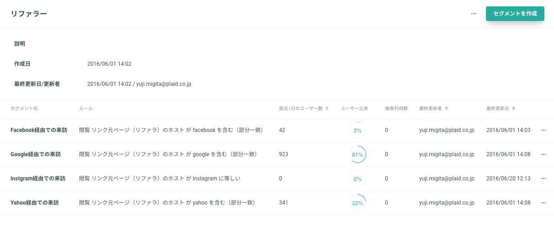The height and width of the screenshot is (237, 554).
Task: Click the セグメント名 column header
Action: pos(24,109)
